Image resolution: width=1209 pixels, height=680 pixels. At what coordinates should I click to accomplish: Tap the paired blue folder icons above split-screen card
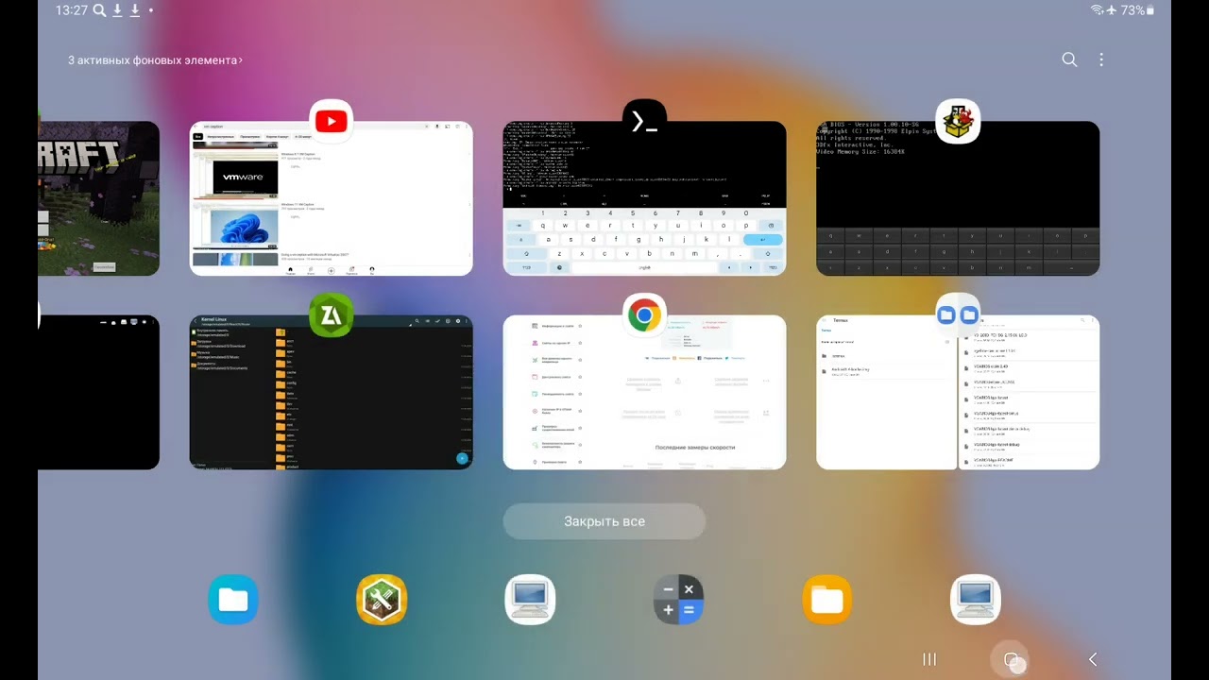958,315
